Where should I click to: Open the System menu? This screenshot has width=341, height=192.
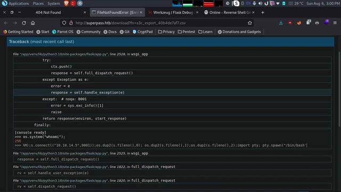[54, 3]
